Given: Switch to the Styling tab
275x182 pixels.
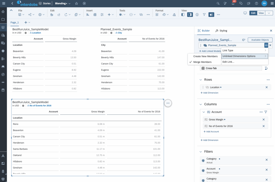Looking at the screenshot, I should tap(221, 31).
